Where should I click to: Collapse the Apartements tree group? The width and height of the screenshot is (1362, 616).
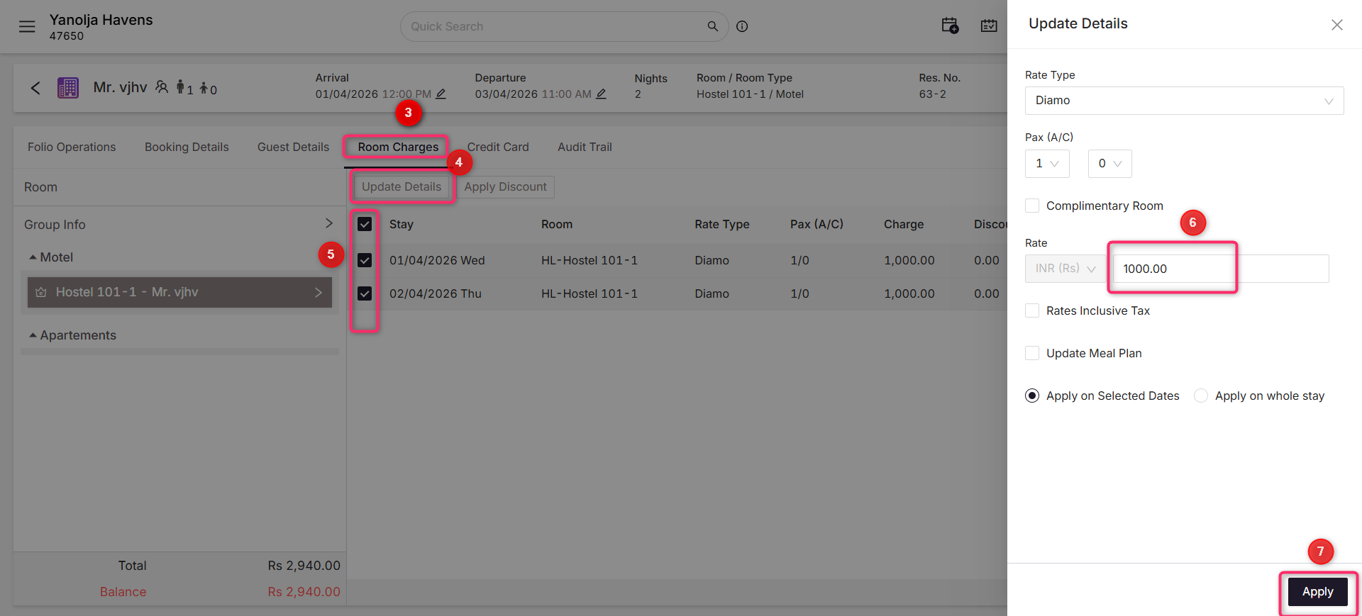coord(33,335)
